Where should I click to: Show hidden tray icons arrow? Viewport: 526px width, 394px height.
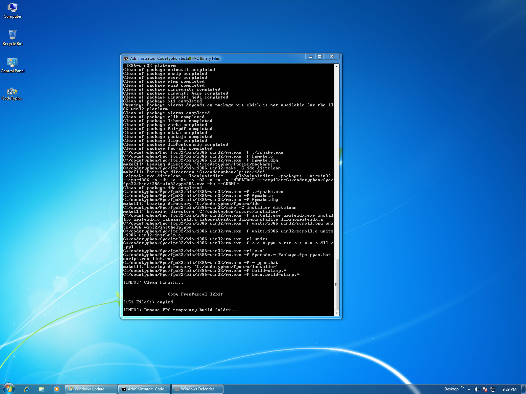tap(469, 389)
